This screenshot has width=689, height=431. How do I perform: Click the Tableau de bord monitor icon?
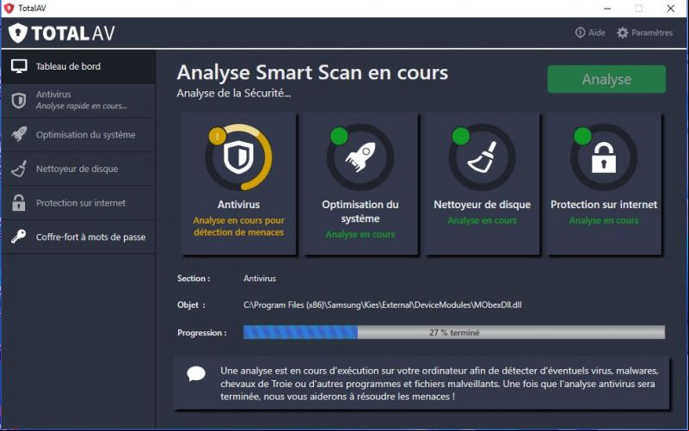click(x=19, y=66)
